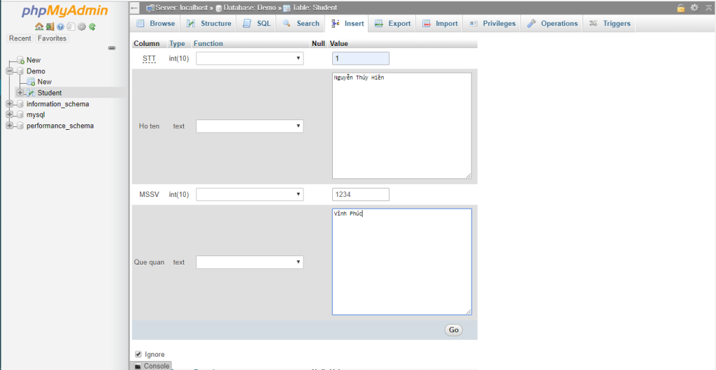
Task: Select information_schema name in tree
Action: [57, 104]
